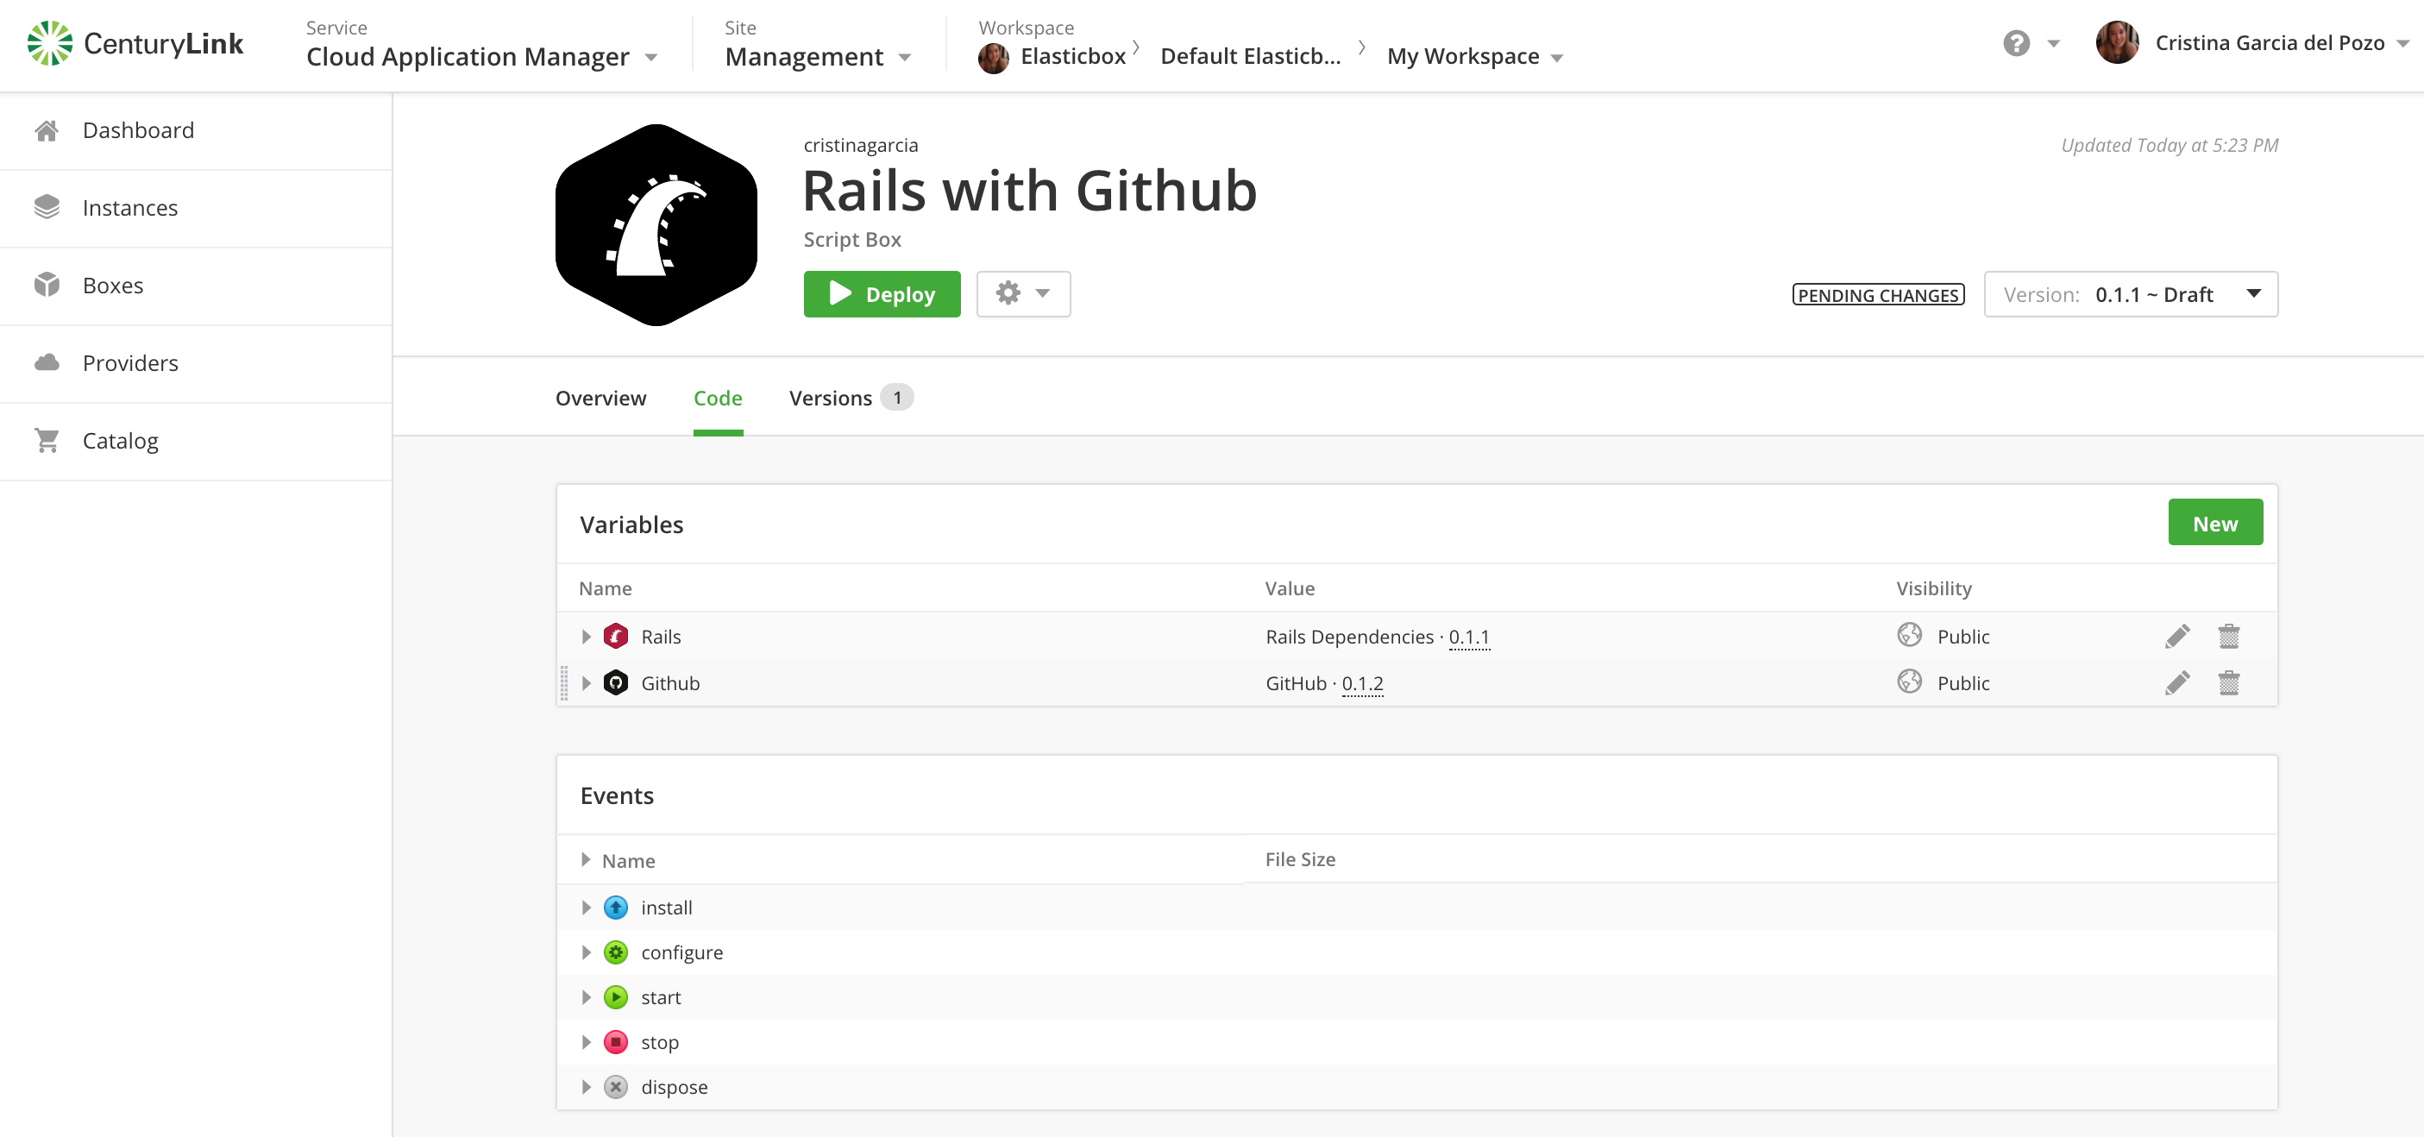Click the New variable button
The width and height of the screenshot is (2424, 1137).
(x=2215, y=523)
